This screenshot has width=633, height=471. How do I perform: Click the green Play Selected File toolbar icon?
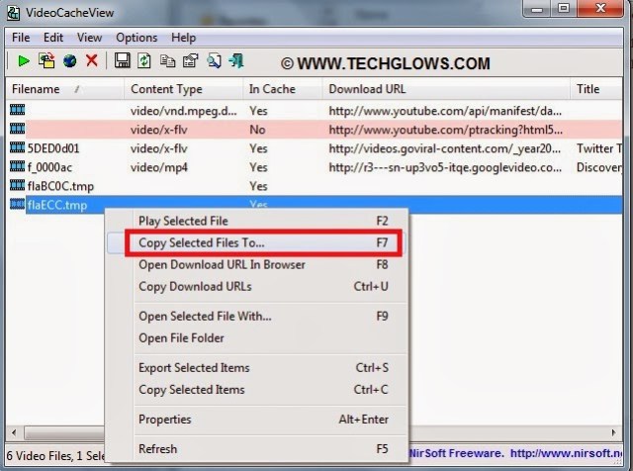pos(24,61)
